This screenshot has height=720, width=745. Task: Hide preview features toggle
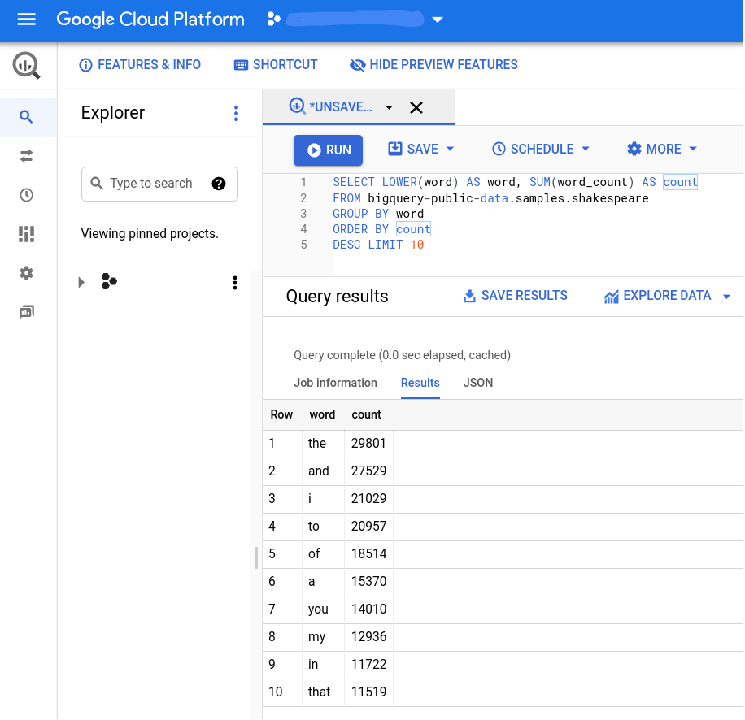[433, 65]
